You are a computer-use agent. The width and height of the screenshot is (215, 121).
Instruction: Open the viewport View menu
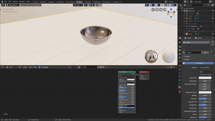point(23,5)
